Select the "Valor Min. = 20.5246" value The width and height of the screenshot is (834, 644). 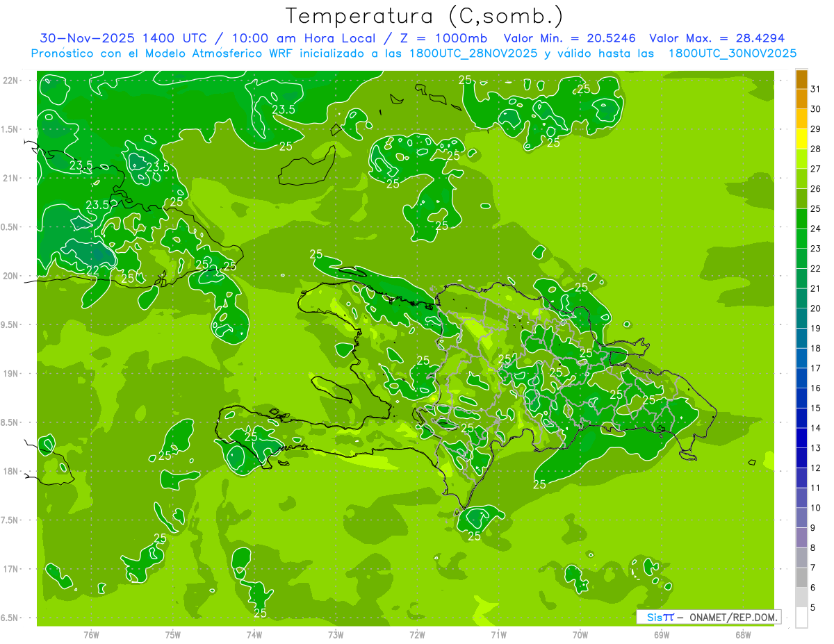point(570,38)
